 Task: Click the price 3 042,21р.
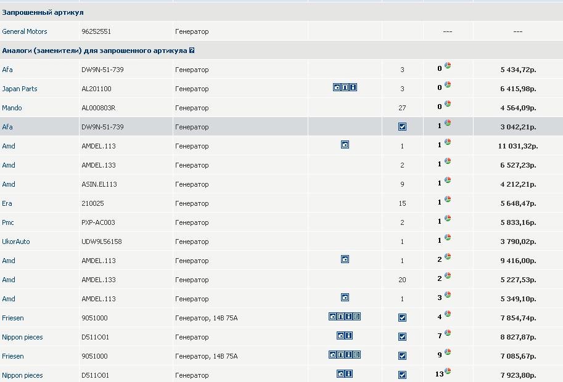coord(518,127)
